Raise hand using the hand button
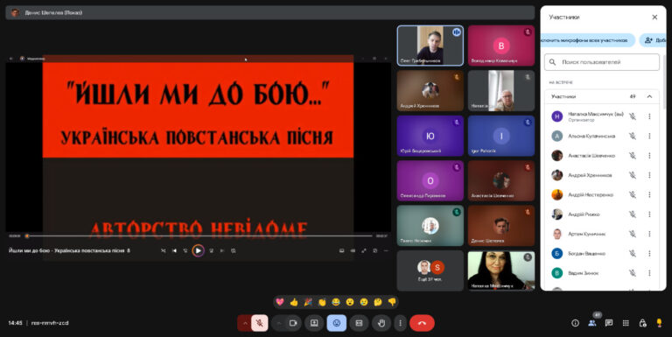Viewport: 672px width, 337px height. (x=381, y=323)
